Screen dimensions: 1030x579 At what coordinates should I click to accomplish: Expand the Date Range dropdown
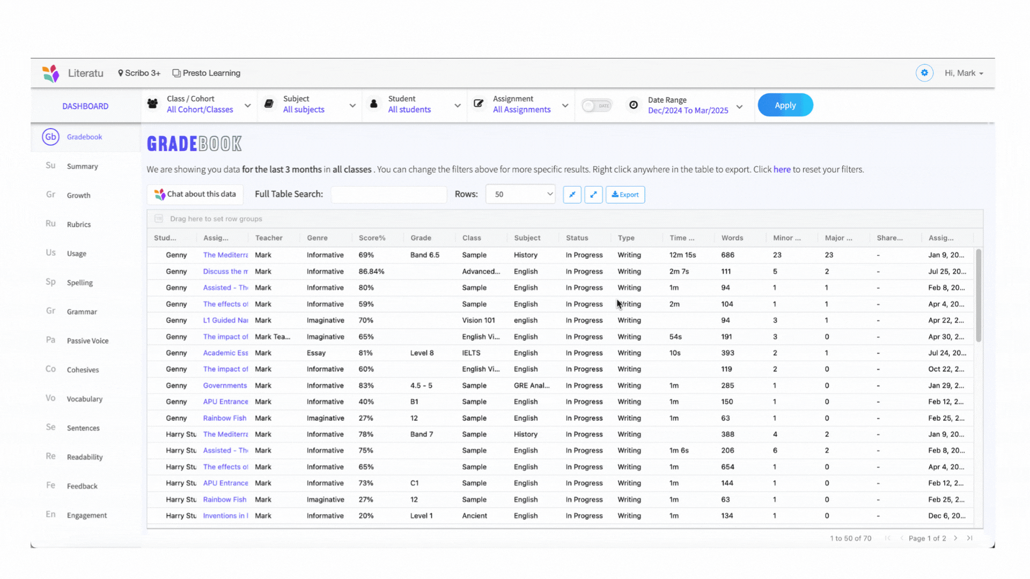pyautogui.click(x=739, y=107)
